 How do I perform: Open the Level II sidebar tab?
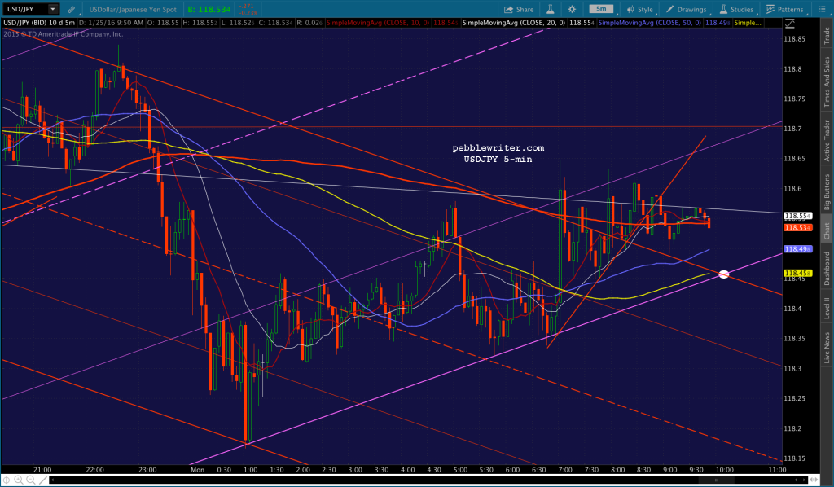click(x=827, y=308)
